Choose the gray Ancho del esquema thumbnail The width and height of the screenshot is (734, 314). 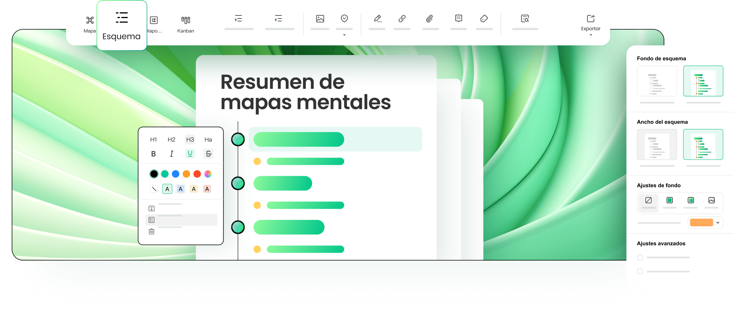pos(657,145)
